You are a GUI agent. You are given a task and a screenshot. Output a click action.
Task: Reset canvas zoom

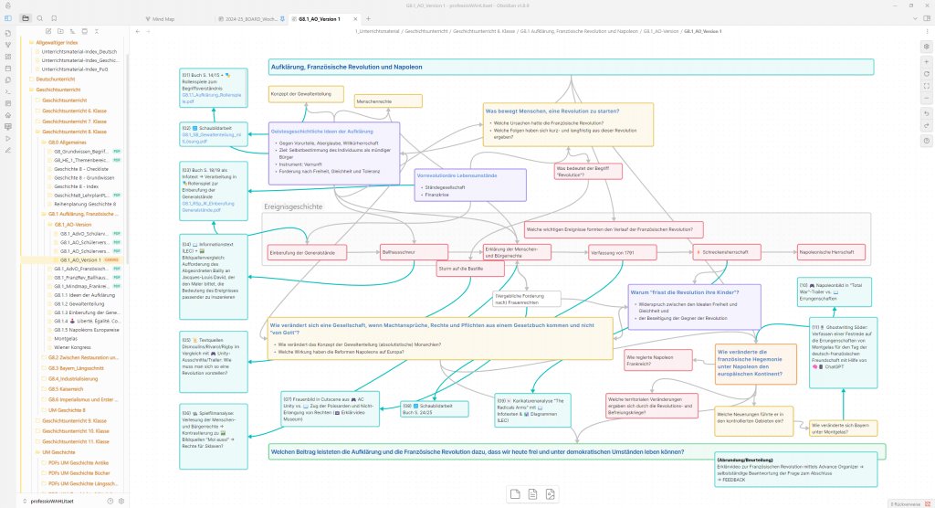(x=927, y=73)
